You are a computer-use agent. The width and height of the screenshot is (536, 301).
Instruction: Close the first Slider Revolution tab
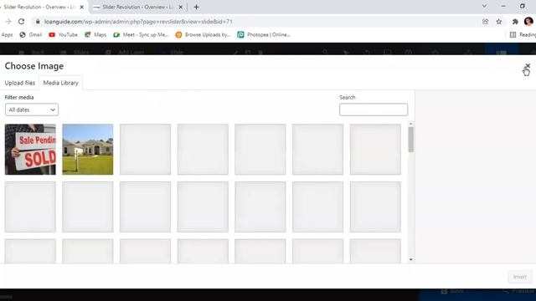(x=82, y=7)
